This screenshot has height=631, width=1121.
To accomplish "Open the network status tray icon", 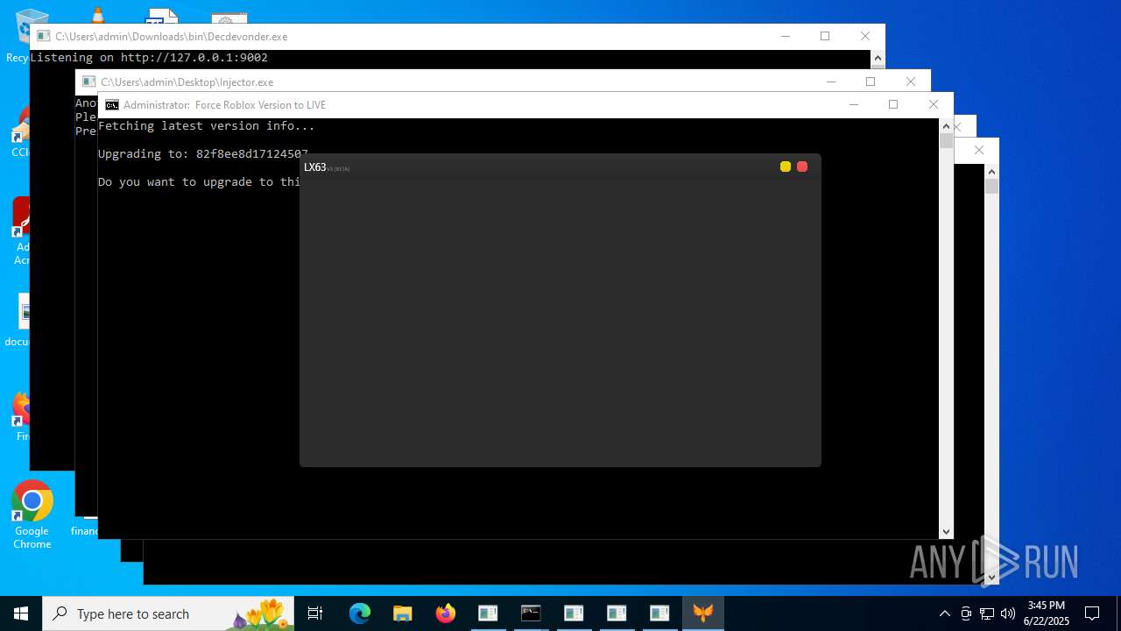I will point(987,613).
